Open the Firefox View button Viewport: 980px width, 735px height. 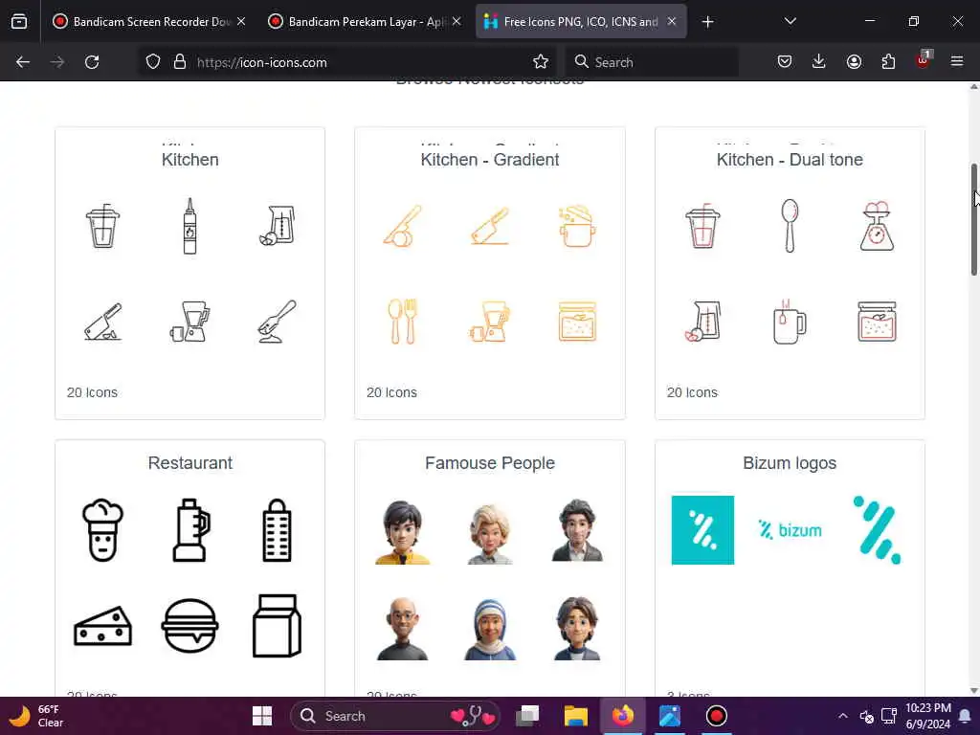point(19,22)
